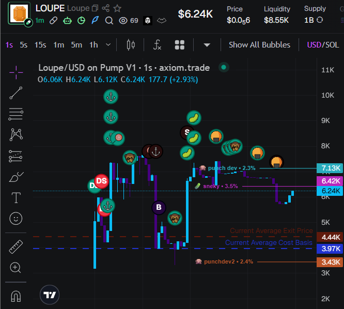Refresh the supply circular arrow icon
The height and width of the screenshot is (309, 344).
[x=320, y=20]
